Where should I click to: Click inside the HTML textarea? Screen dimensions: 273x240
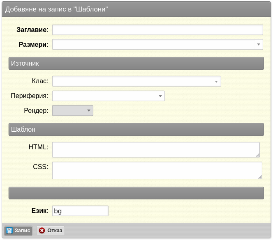[156, 150]
